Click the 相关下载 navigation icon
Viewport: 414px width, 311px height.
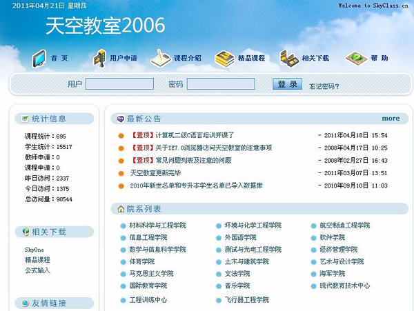tap(288, 59)
